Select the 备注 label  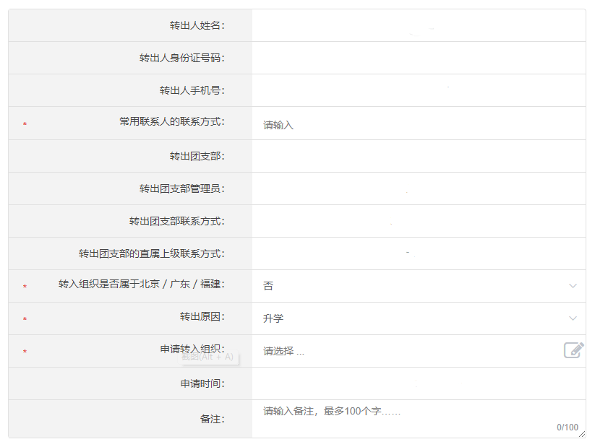(x=213, y=419)
